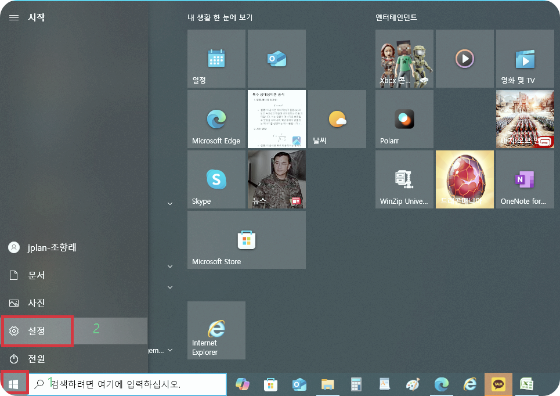Open Outlook from the taskbar
This screenshot has width=560, height=396.
[x=299, y=384]
